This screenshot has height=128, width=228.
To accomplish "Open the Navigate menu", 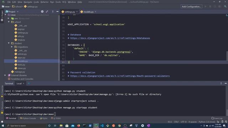I will [28, 2].
